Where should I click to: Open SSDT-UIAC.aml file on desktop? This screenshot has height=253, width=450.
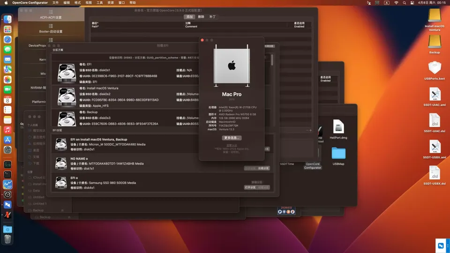435,95
